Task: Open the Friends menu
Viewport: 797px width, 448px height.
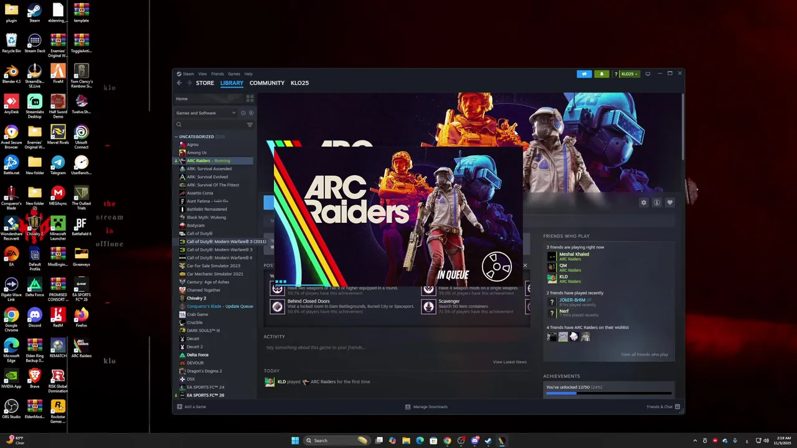Action: [x=217, y=73]
